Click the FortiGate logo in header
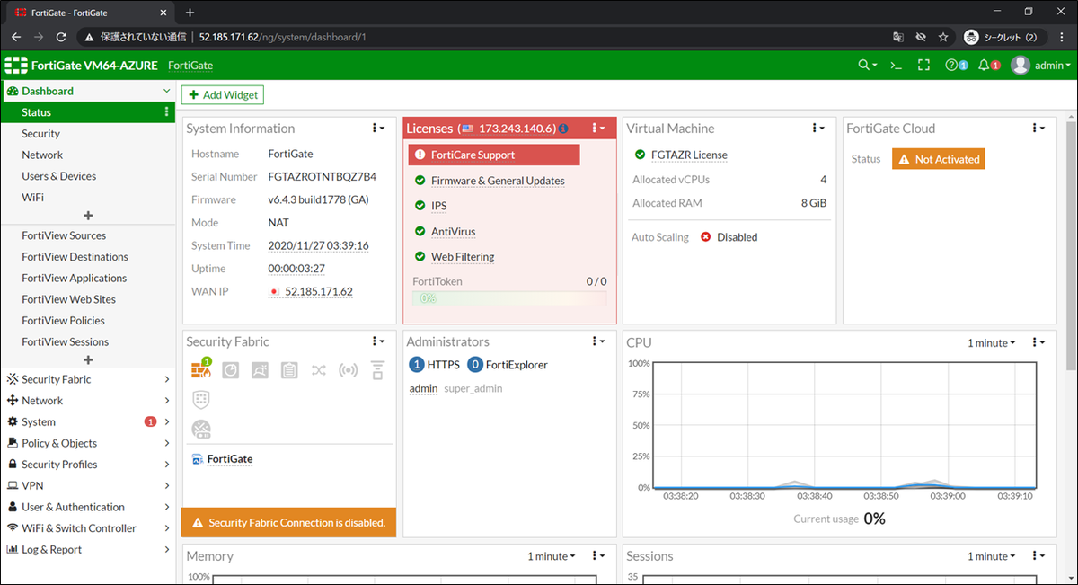Screen dimensions: 1078x585 (x=16, y=66)
